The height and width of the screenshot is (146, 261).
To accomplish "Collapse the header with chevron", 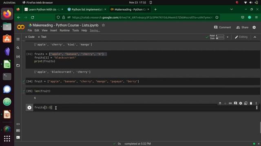I will click(255, 37).
